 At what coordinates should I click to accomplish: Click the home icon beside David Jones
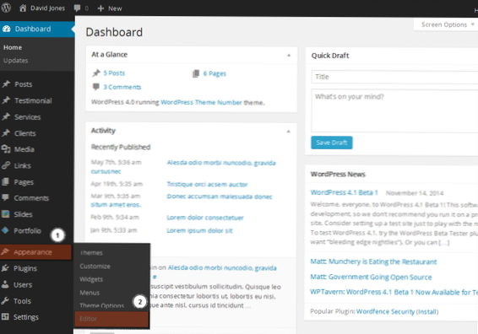23,8
